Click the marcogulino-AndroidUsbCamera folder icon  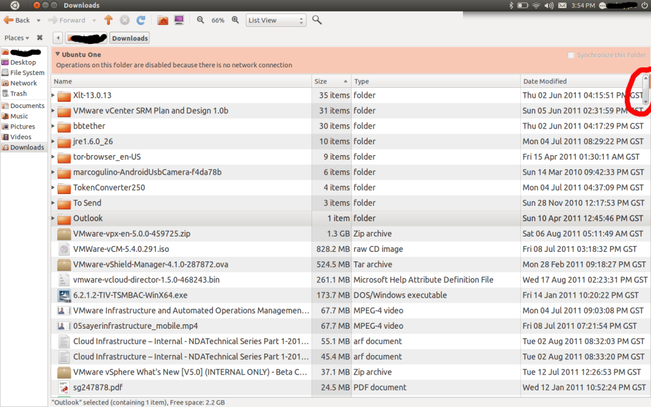(x=64, y=173)
